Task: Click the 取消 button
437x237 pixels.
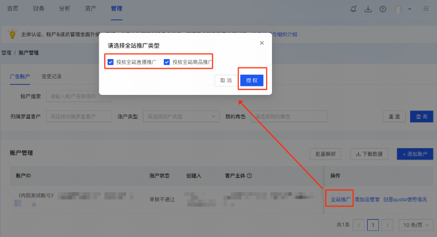Action: (226, 81)
